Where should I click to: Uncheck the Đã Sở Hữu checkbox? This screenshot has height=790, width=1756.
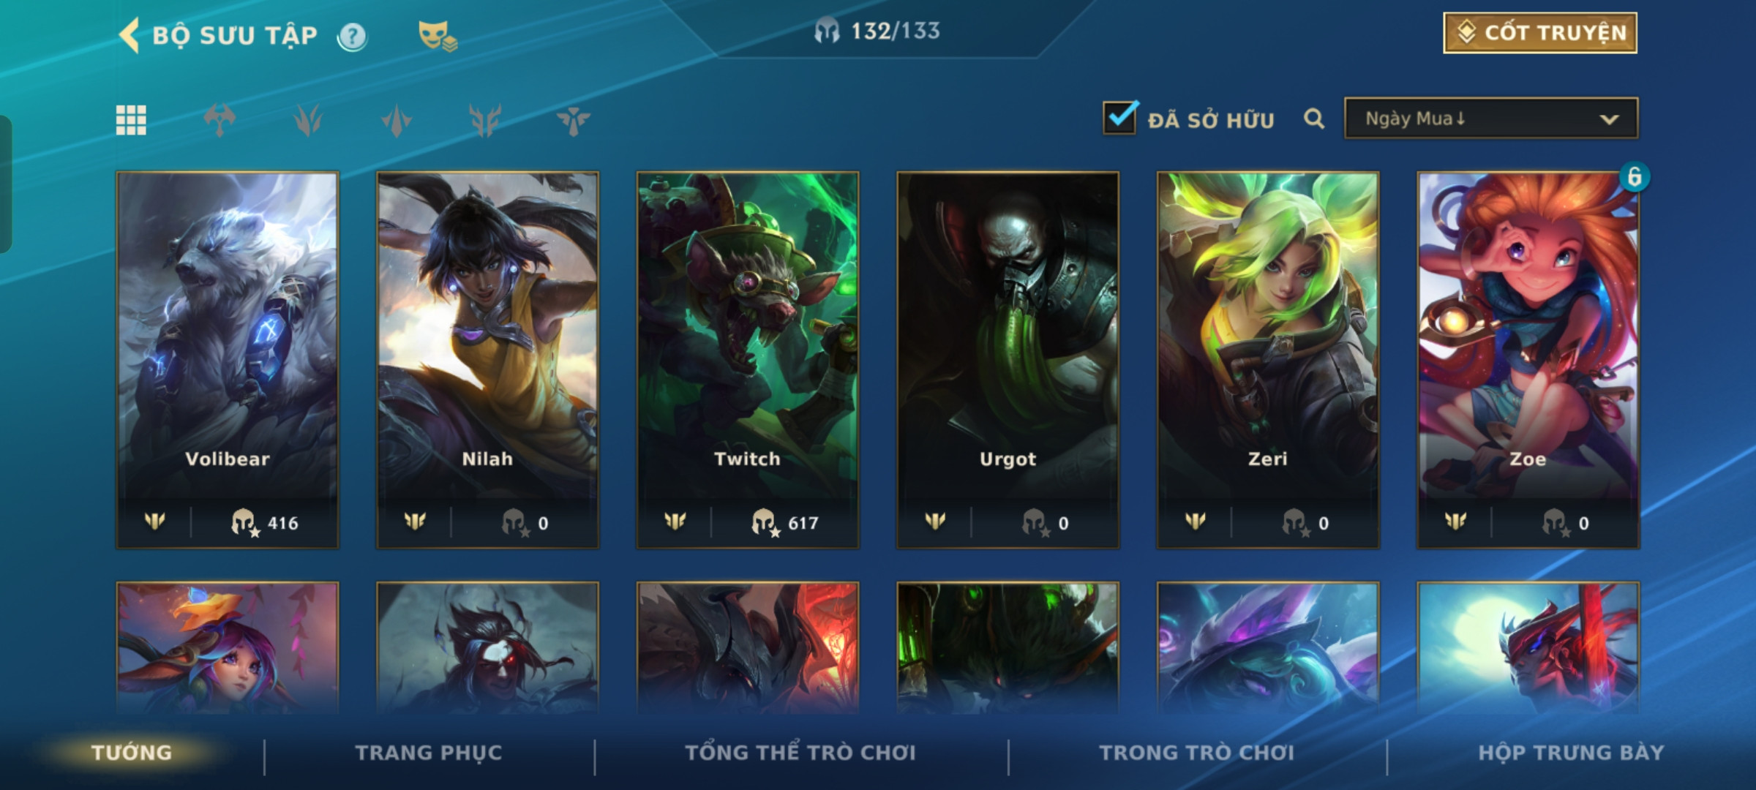[1120, 118]
